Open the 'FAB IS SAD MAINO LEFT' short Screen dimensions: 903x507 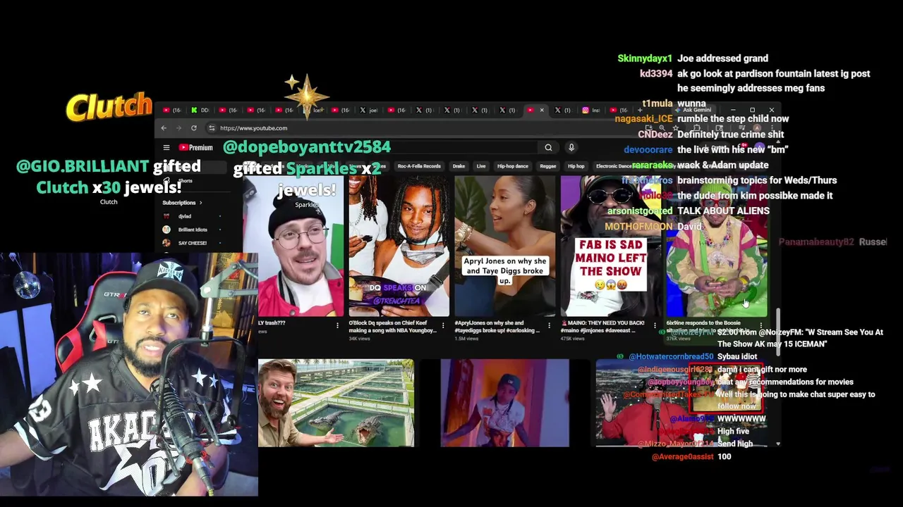coord(610,246)
